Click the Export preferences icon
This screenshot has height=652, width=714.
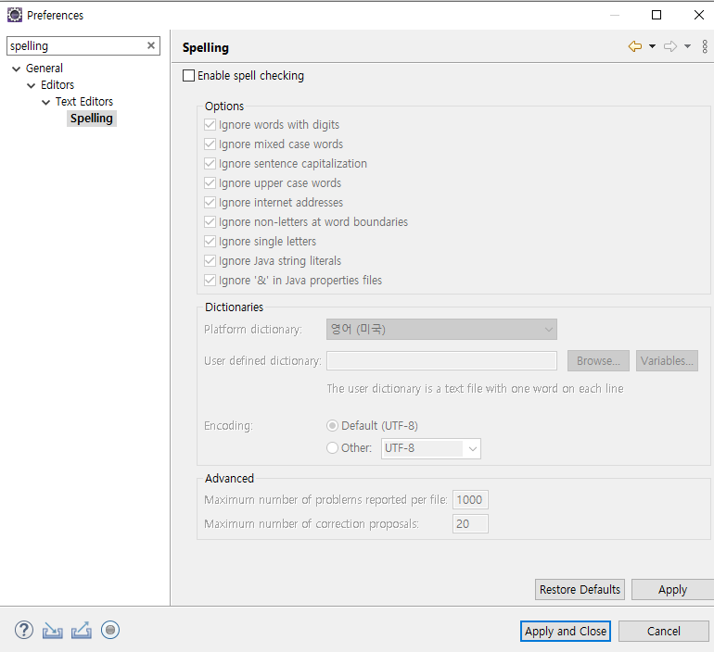[81, 631]
